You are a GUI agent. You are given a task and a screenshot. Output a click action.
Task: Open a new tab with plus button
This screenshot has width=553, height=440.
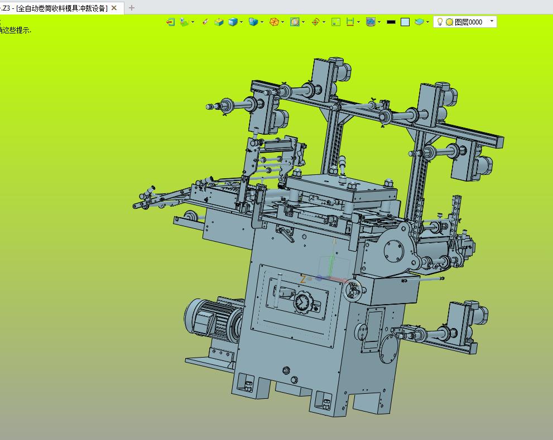[x=132, y=8]
